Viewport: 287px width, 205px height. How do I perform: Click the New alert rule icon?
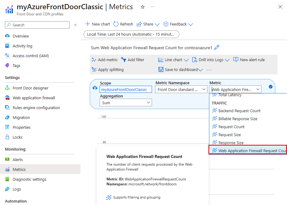pyautogui.click(x=236, y=60)
